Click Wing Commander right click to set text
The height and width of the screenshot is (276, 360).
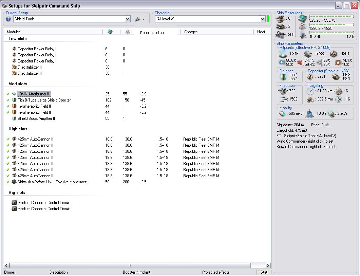coord(305,141)
